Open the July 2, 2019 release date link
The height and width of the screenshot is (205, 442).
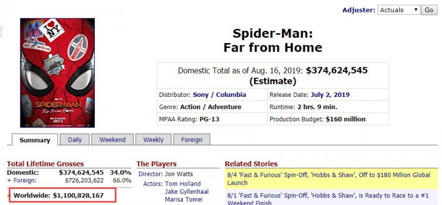(x=330, y=95)
